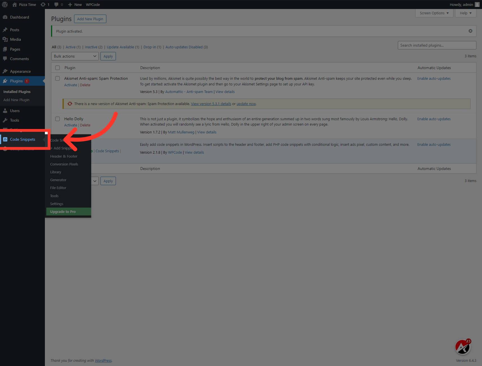Click the installed plugins search field
The image size is (482, 366).
tap(437, 45)
